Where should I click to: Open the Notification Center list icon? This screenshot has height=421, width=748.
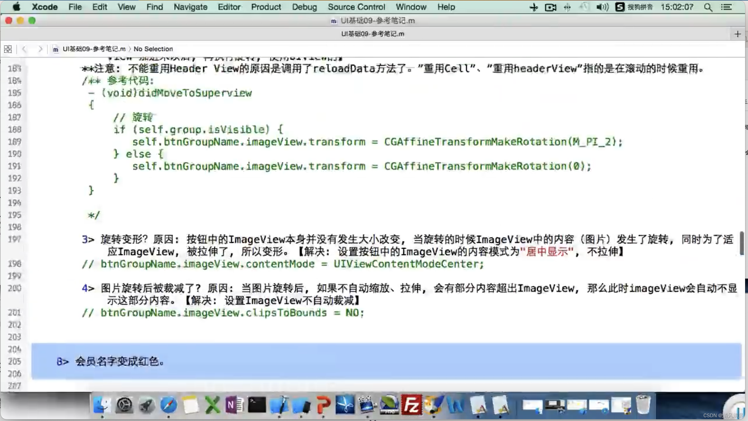tap(726, 7)
